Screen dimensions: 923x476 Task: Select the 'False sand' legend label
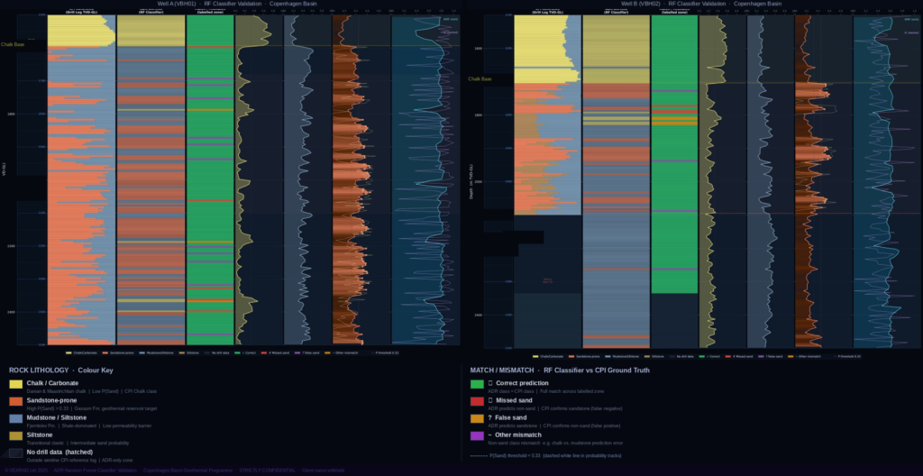[511, 417]
